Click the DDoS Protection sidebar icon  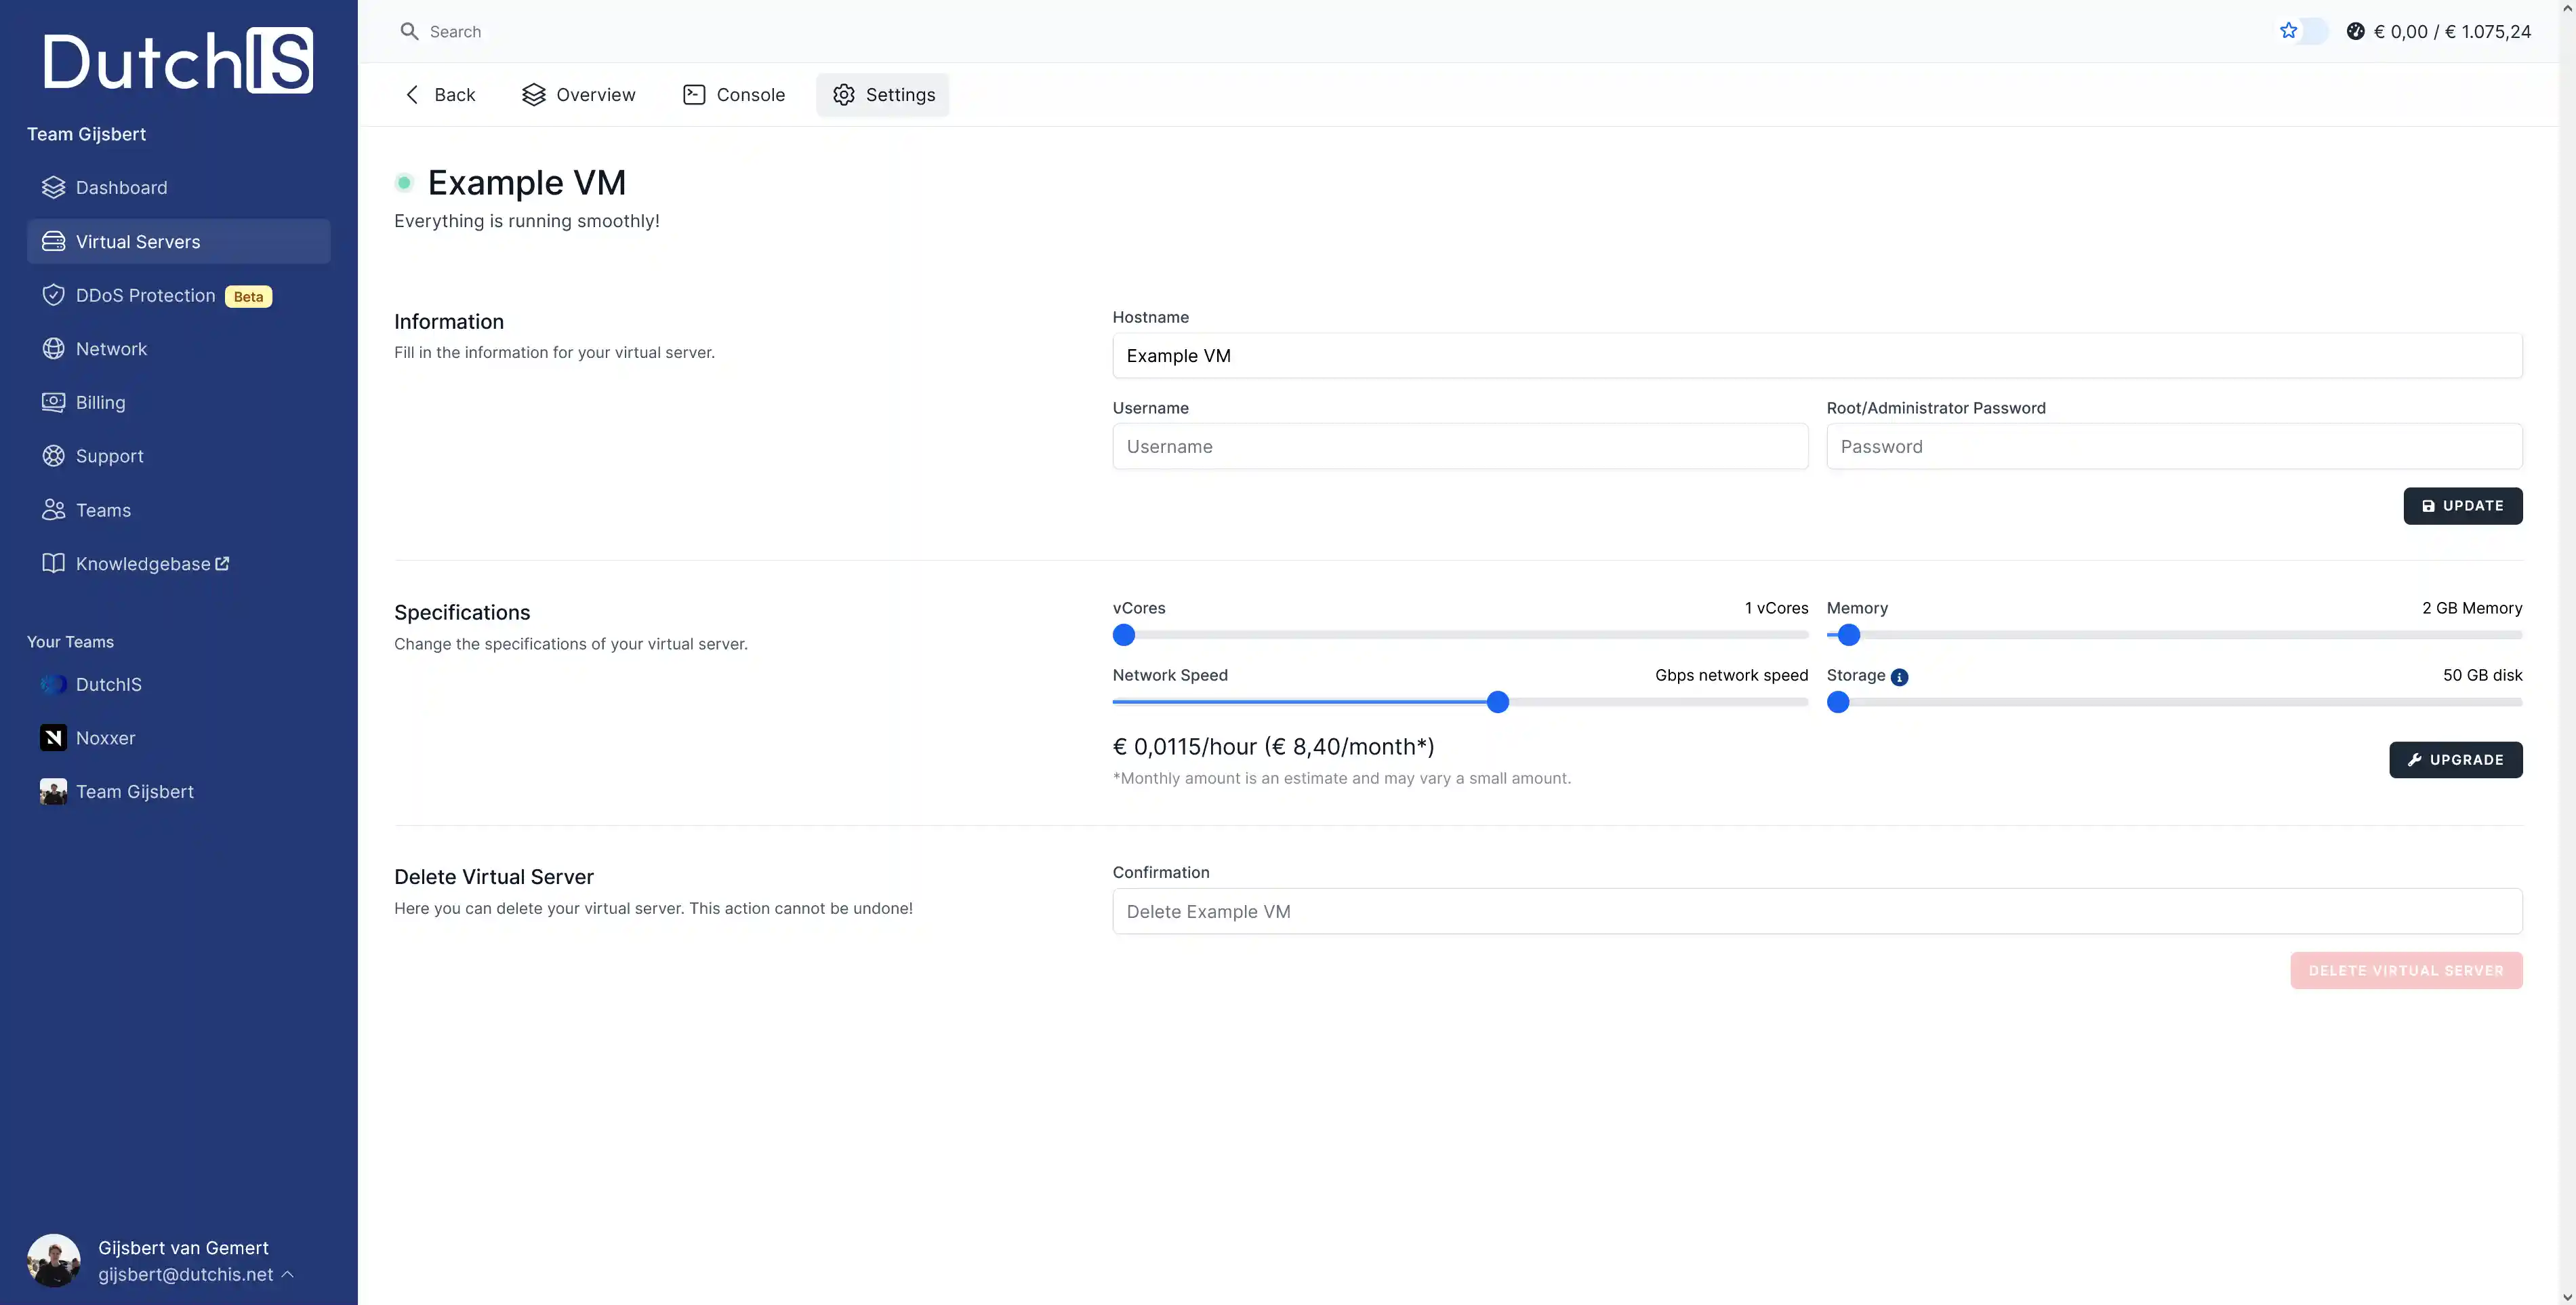[54, 296]
